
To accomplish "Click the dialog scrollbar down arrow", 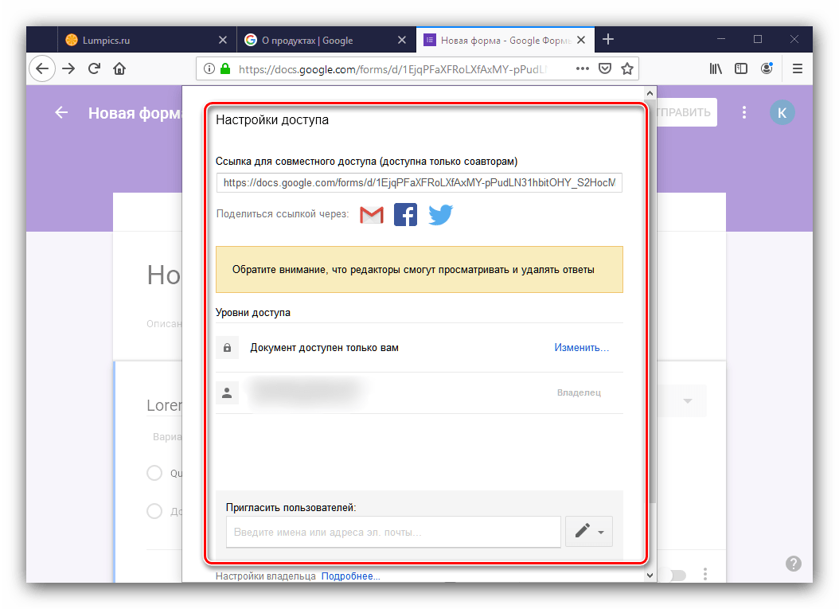I will [650, 576].
